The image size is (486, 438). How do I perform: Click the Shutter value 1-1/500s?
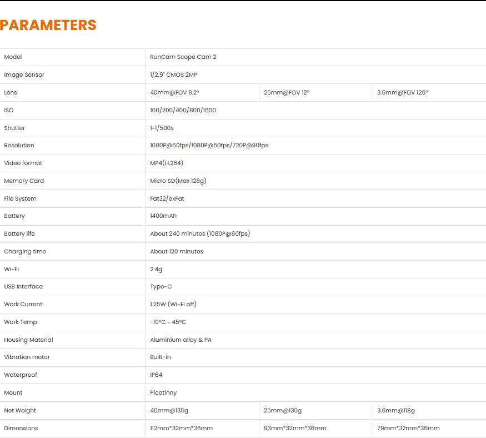(162, 128)
